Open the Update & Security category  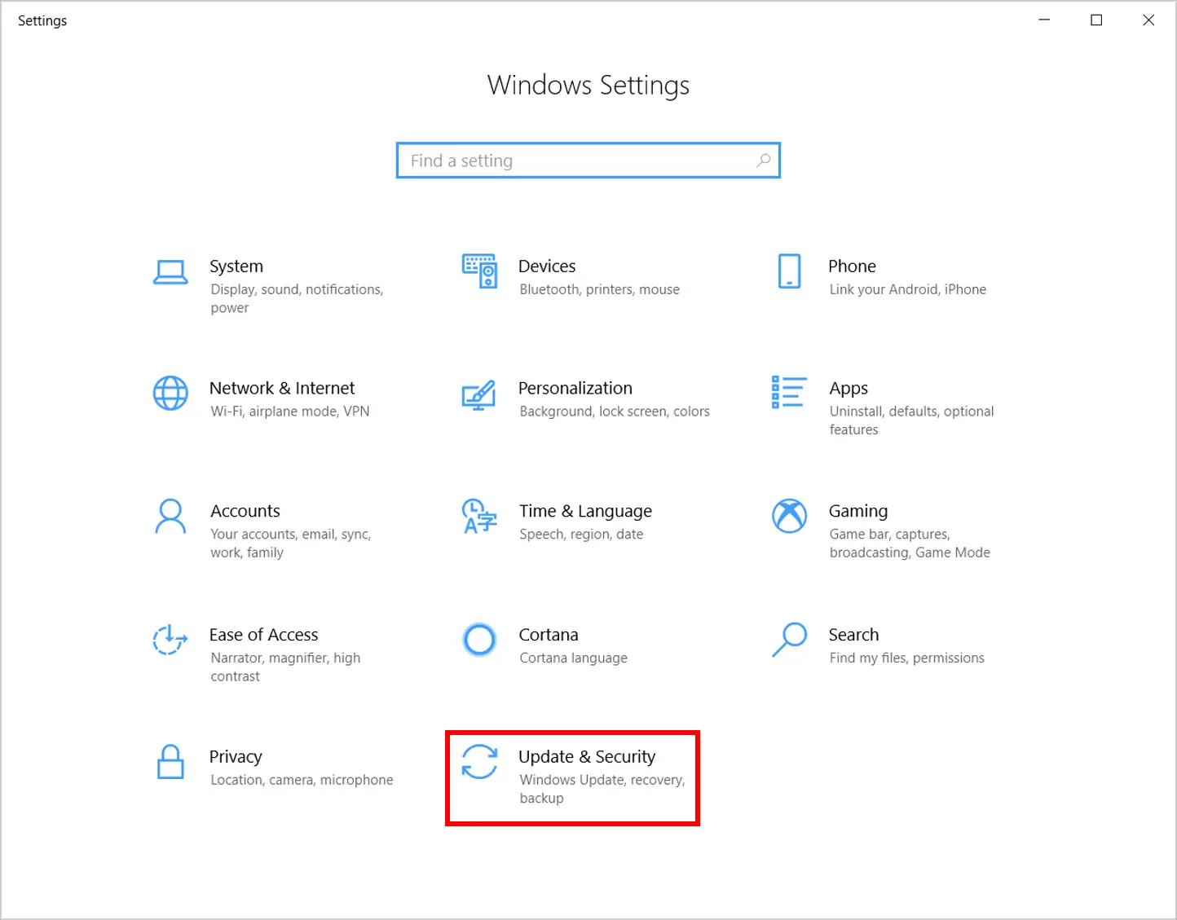(587, 757)
